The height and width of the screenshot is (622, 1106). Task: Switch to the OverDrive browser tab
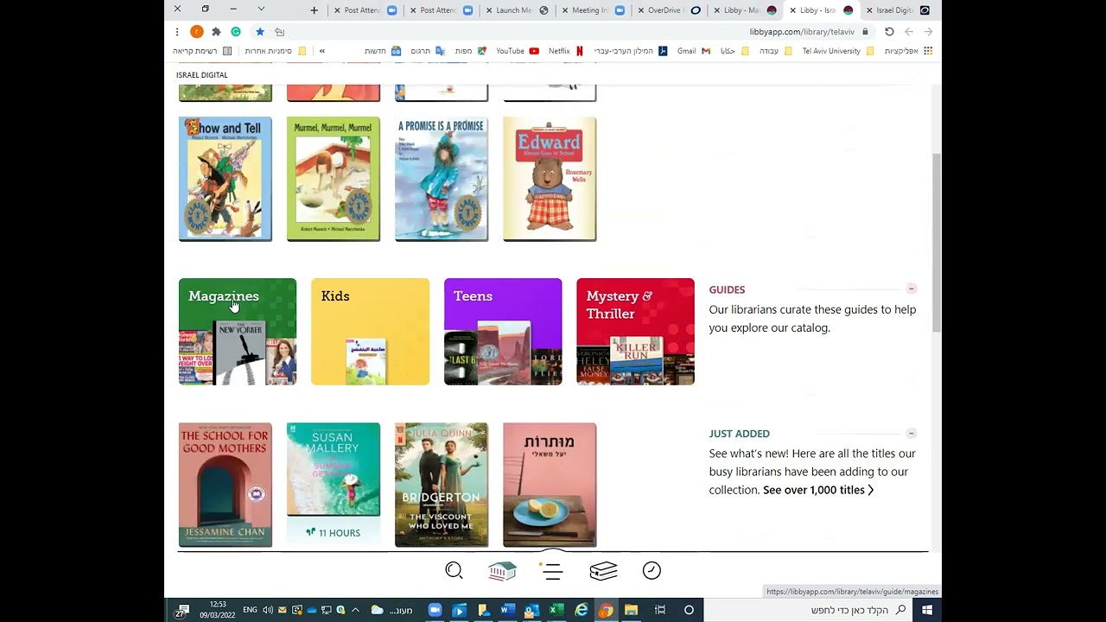669,10
